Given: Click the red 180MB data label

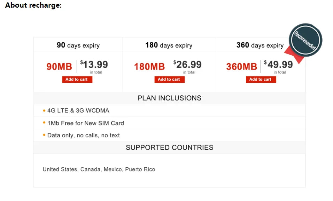Looking at the screenshot, I should (149, 66).
